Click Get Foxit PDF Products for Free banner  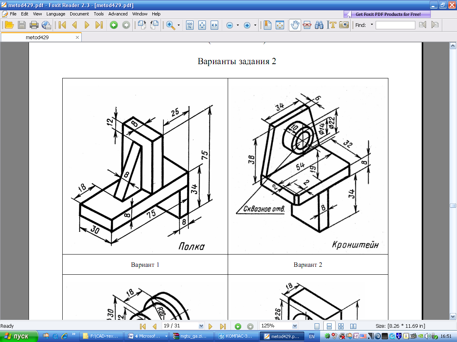click(x=387, y=14)
